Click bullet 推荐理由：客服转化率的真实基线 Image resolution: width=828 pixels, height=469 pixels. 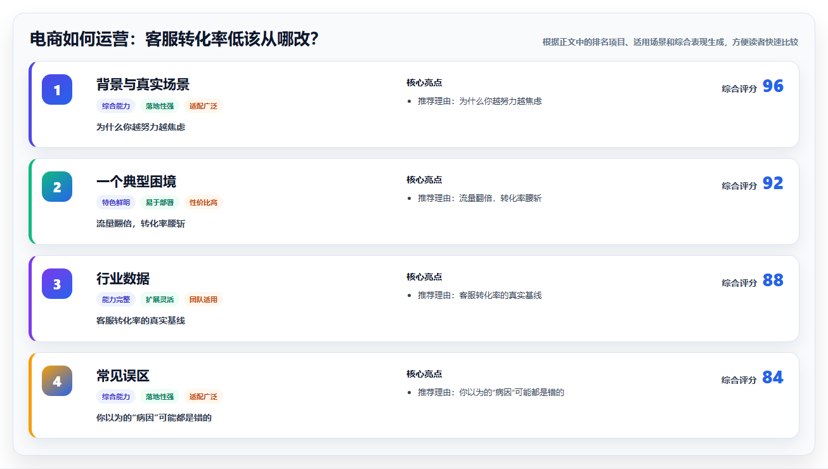point(480,295)
